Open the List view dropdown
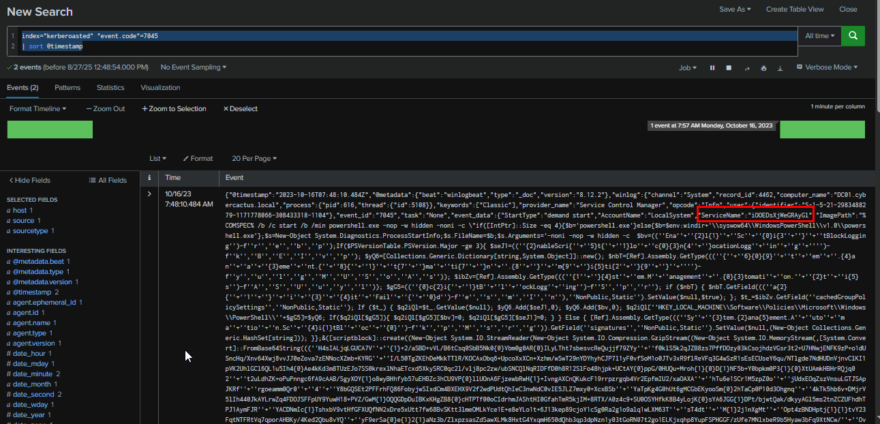This screenshot has width=880, height=424. coord(157,158)
